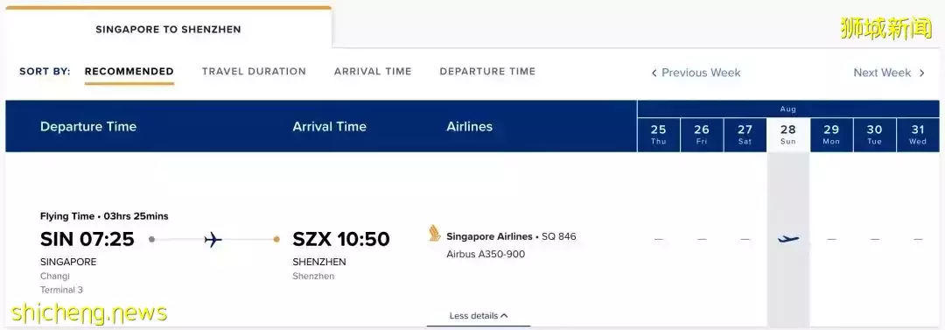Go to Next Week
The image size is (945, 330).
889,73
